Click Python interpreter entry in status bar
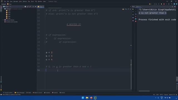Screen dimensions: 178x100 pyautogui.click(x=172, y=94)
